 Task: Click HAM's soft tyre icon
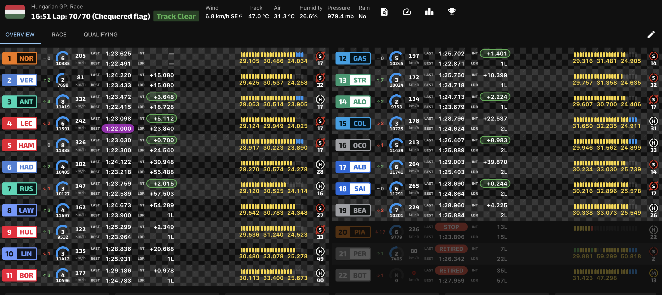[x=320, y=143]
